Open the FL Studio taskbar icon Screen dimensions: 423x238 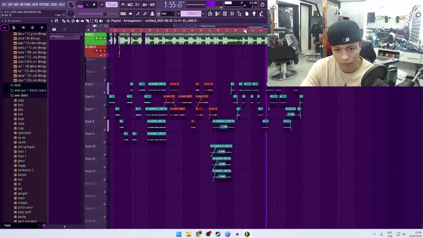247,234
